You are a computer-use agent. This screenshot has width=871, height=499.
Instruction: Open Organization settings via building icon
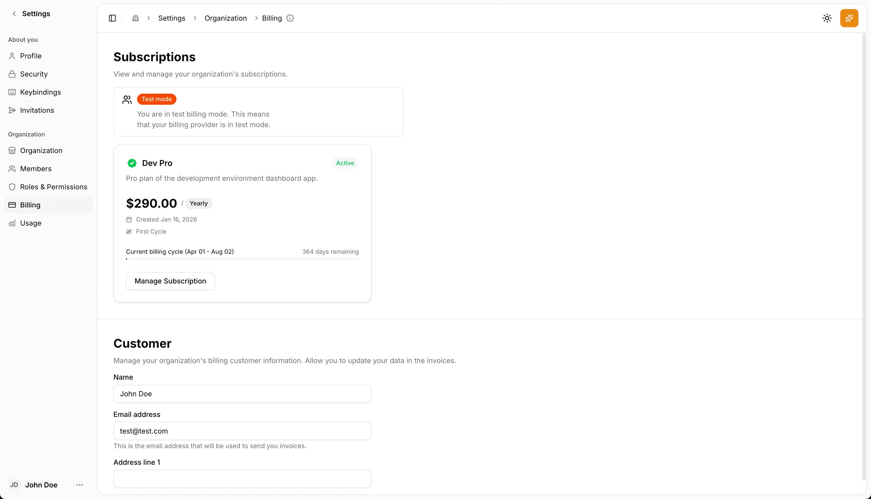[12, 151]
